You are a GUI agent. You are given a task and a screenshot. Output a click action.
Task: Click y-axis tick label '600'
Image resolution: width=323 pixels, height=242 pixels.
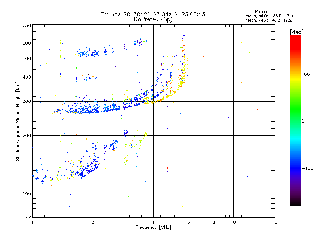click(x=27, y=43)
